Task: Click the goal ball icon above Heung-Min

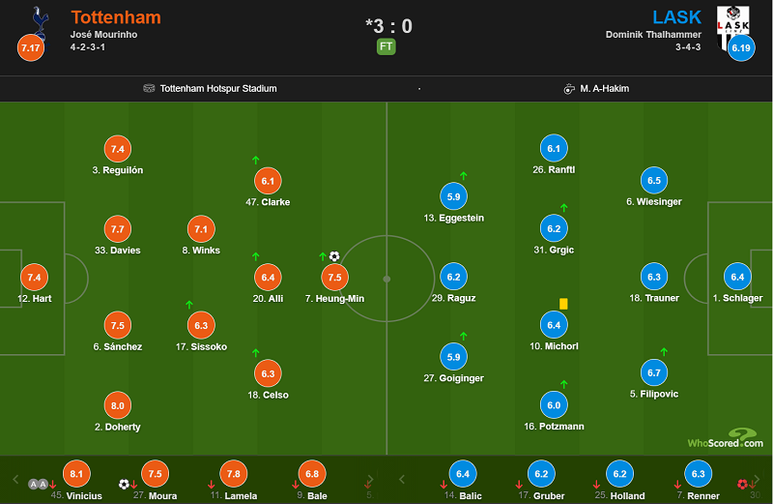Action: pyautogui.click(x=334, y=256)
